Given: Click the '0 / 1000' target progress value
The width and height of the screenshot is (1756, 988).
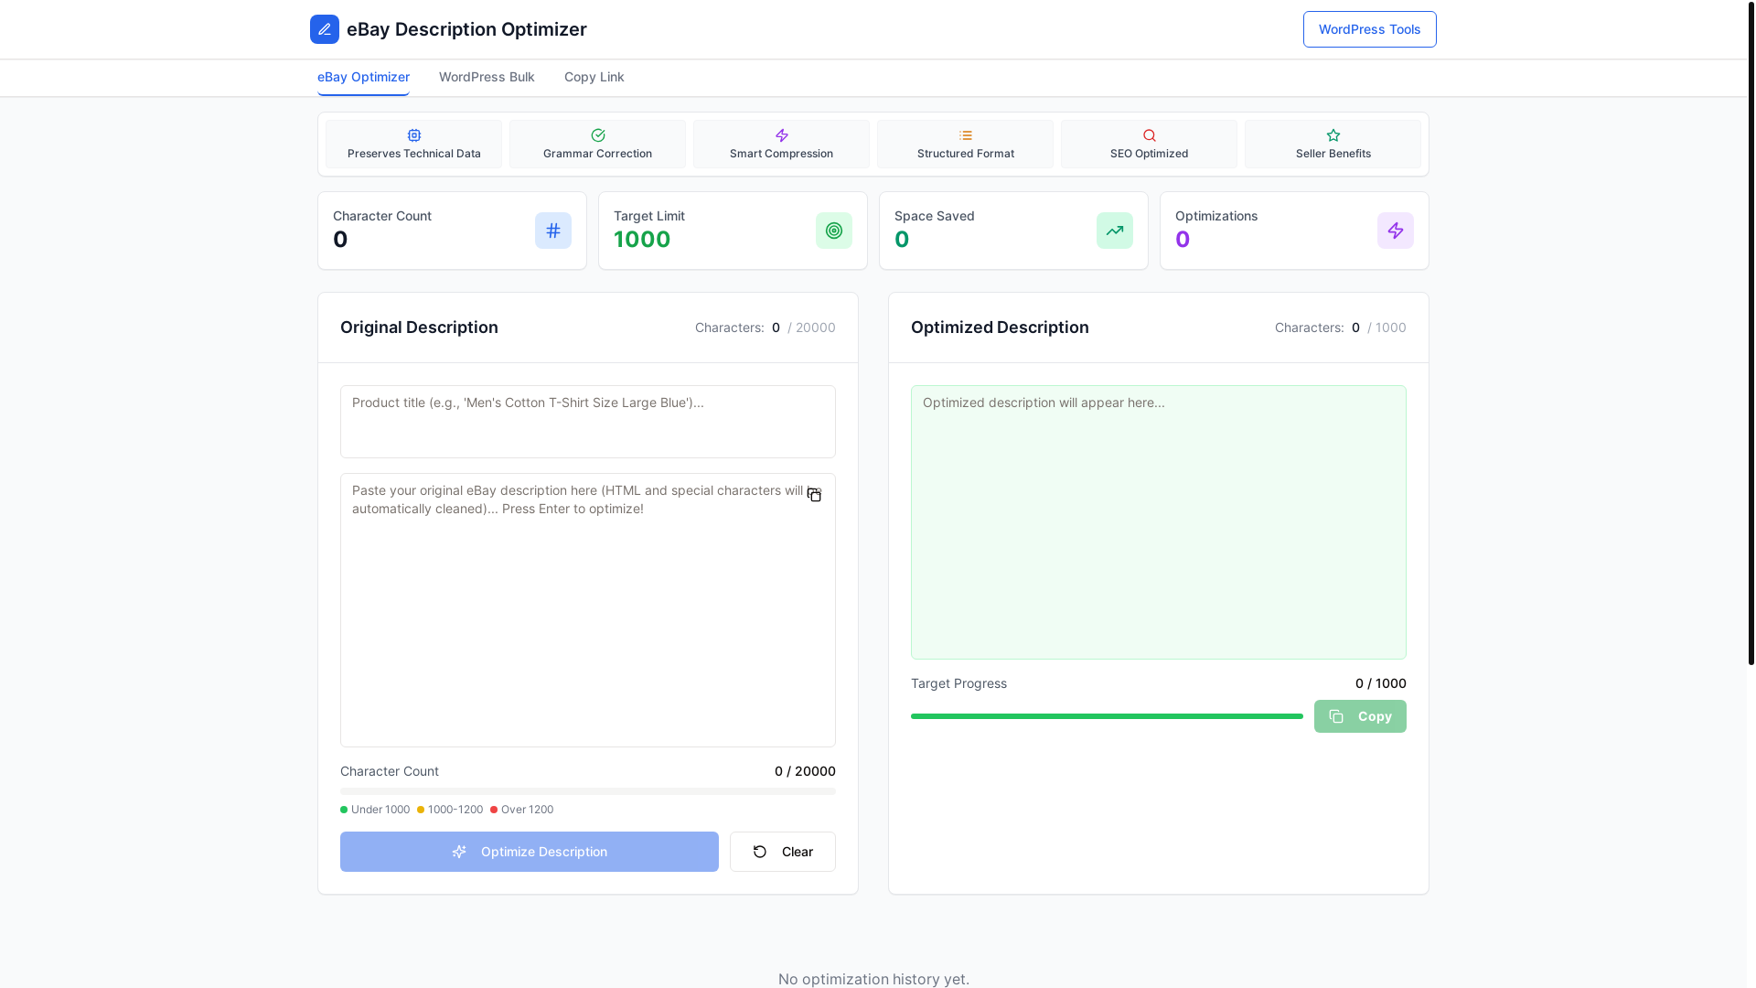Looking at the screenshot, I should click(1381, 683).
